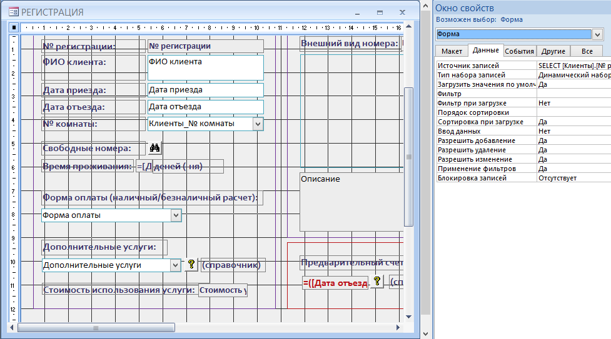
Task: Open the Форма оплаты dropdown arrow
Action: click(176, 215)
